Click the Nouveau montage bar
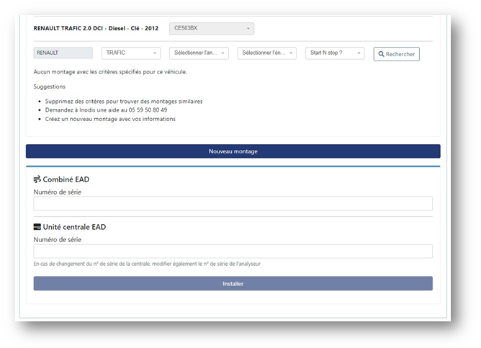481x348 pixels. (x=233, y=151)
